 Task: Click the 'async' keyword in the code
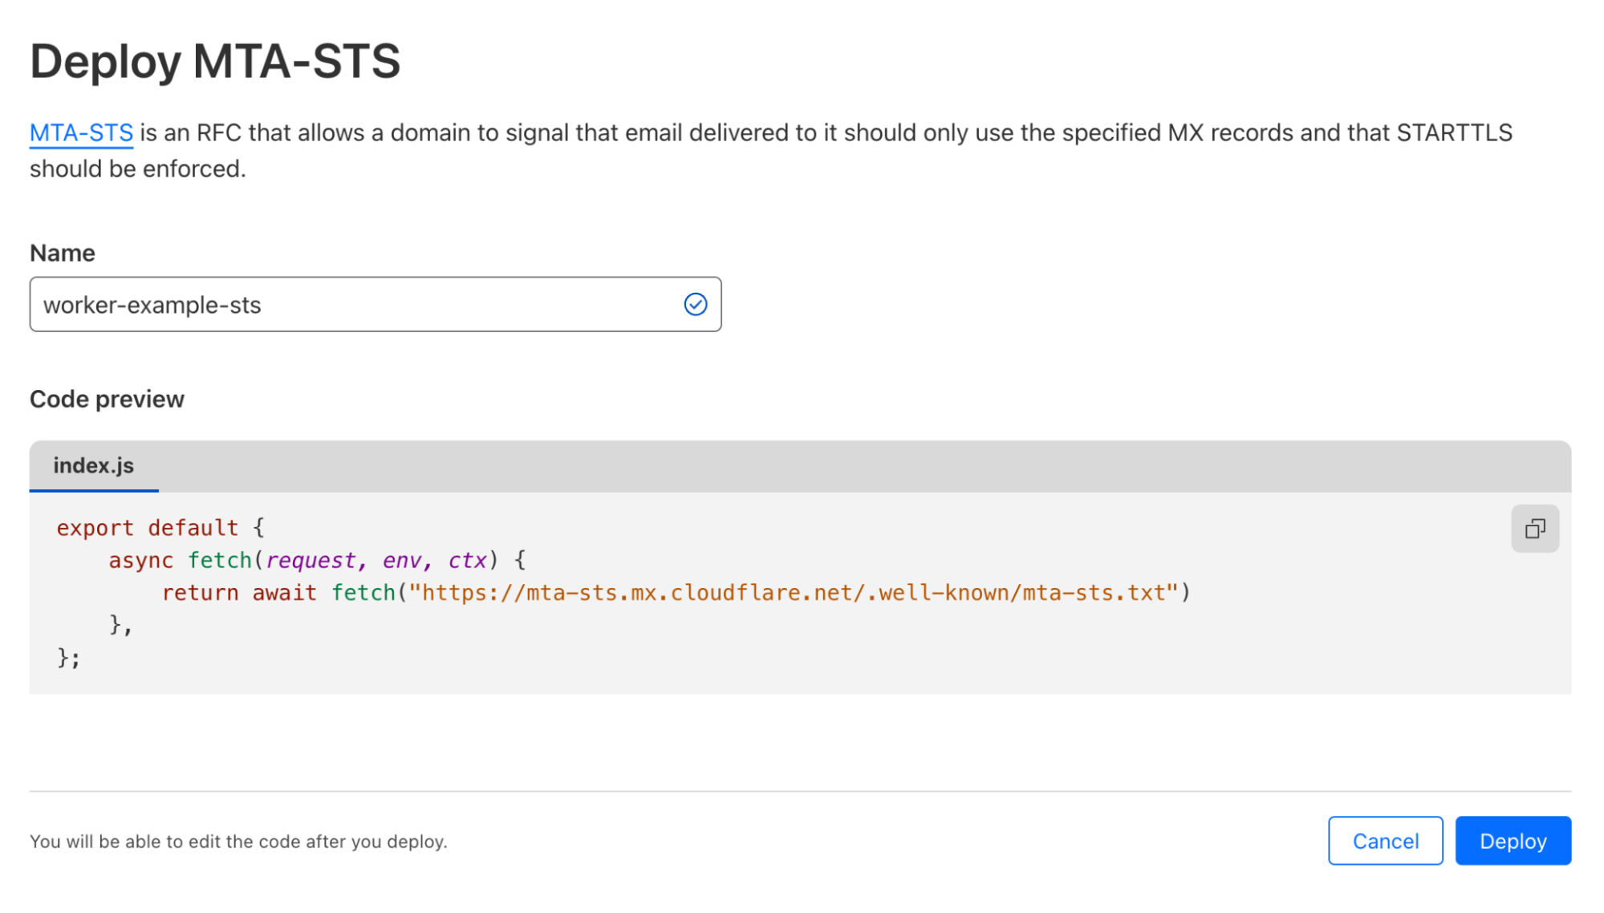140,560
